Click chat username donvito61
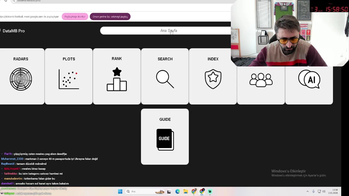The image size is (349, 196). (x=7, y=183)
